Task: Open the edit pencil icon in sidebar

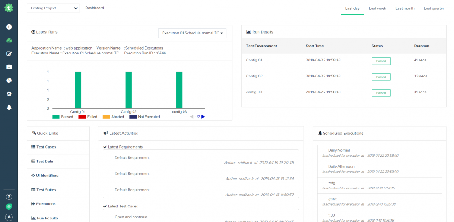Action: click(x=9, y=54)
